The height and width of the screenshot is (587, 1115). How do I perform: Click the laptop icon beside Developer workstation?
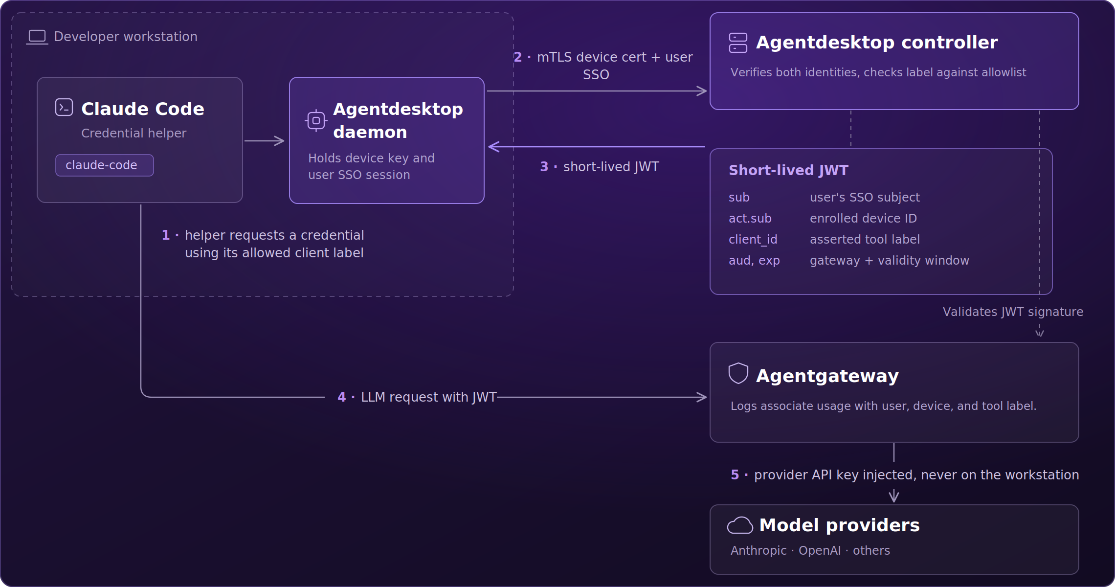click(x=37, y=37)
